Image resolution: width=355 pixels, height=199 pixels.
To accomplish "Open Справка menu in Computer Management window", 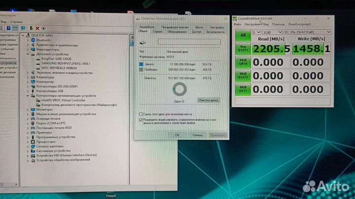I will coord(16,22).
